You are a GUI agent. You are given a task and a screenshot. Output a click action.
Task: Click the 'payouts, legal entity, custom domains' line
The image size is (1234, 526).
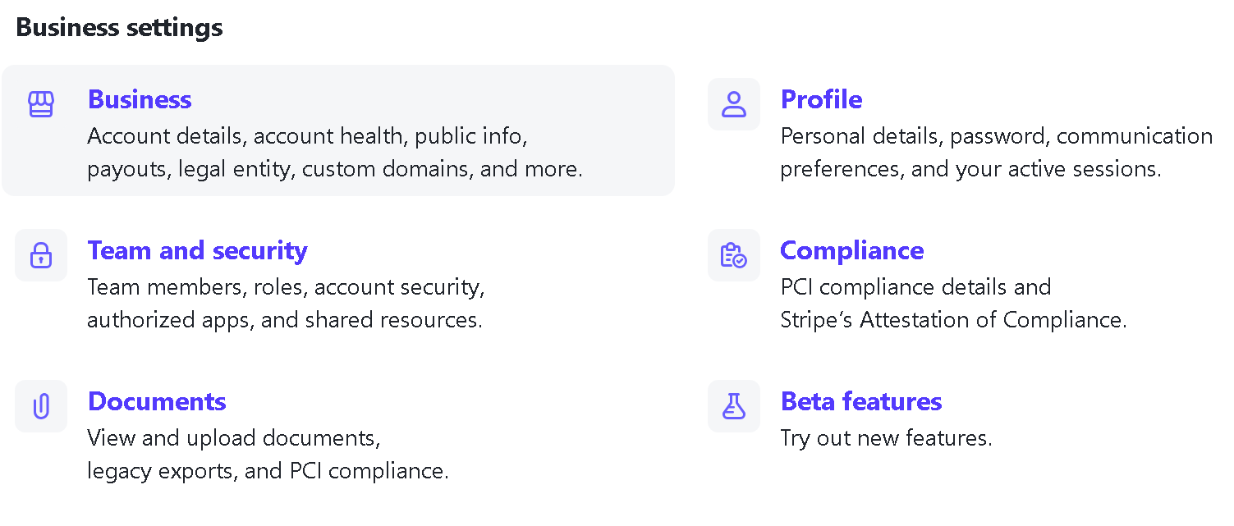pyautogui.click(x=335, y=169)
